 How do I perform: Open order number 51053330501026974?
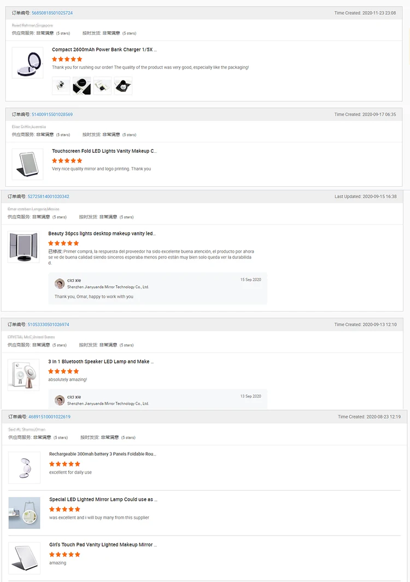48,325
